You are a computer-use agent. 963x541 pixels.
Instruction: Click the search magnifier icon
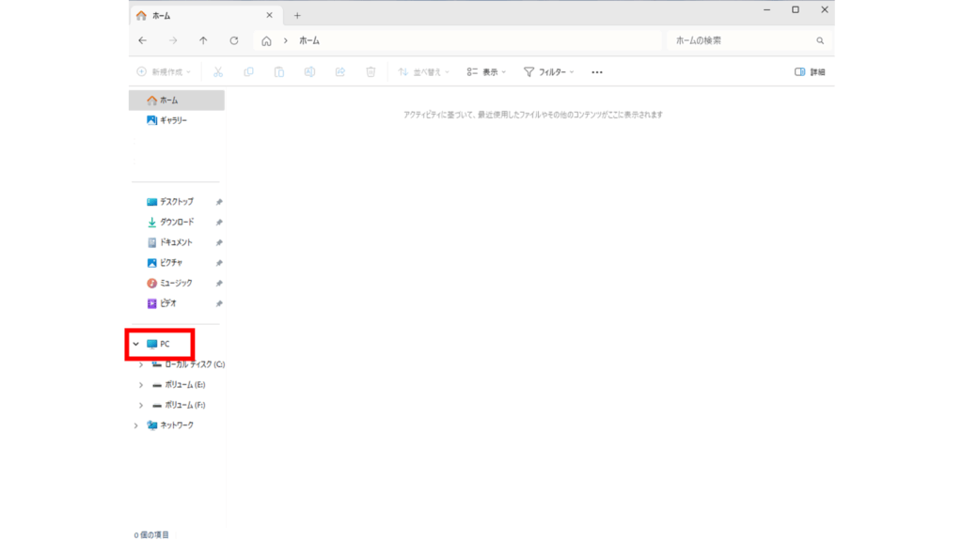tap(820, 40)
